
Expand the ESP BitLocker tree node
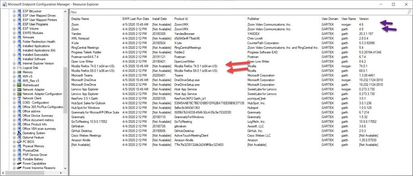(14, 11)
